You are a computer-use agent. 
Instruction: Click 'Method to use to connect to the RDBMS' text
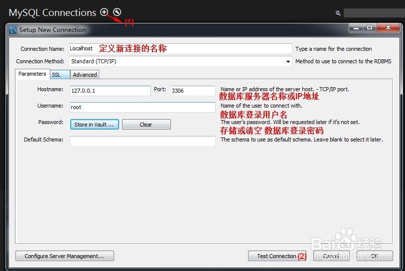tap(343, 61)
